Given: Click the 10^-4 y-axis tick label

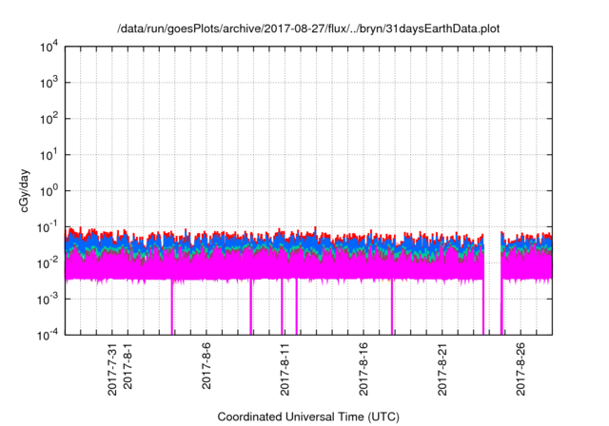Looking at the screenshot, I should [48, 334].
